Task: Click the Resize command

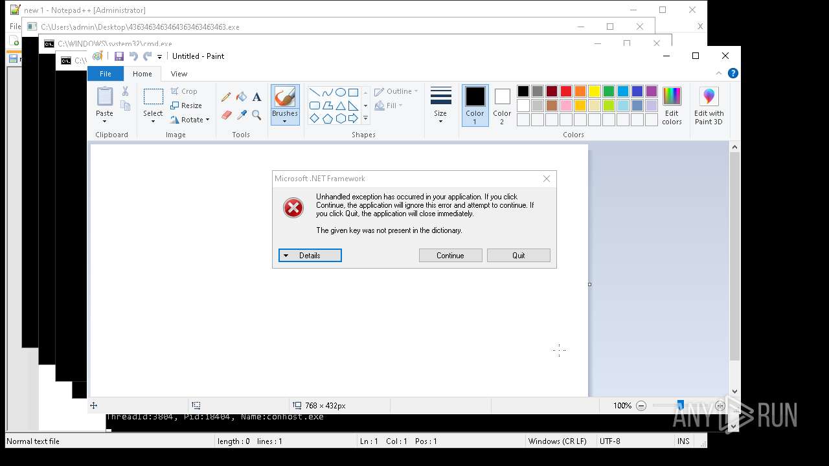Action: coord(186,105)
